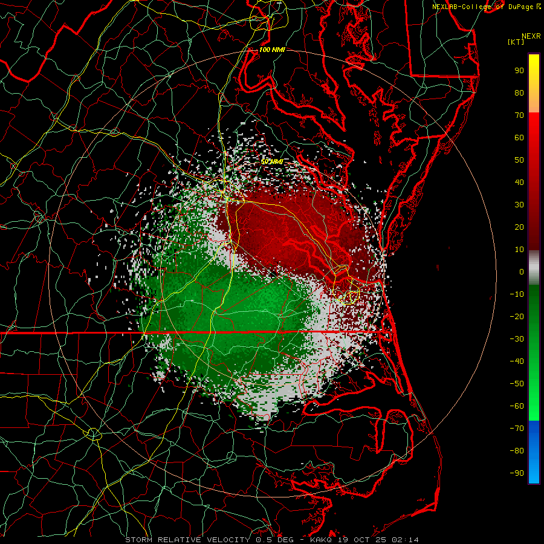Image resolution: width=544 pixels, height=544 pixels.
Task: Click the legend value "-90"
Action: 517,473
